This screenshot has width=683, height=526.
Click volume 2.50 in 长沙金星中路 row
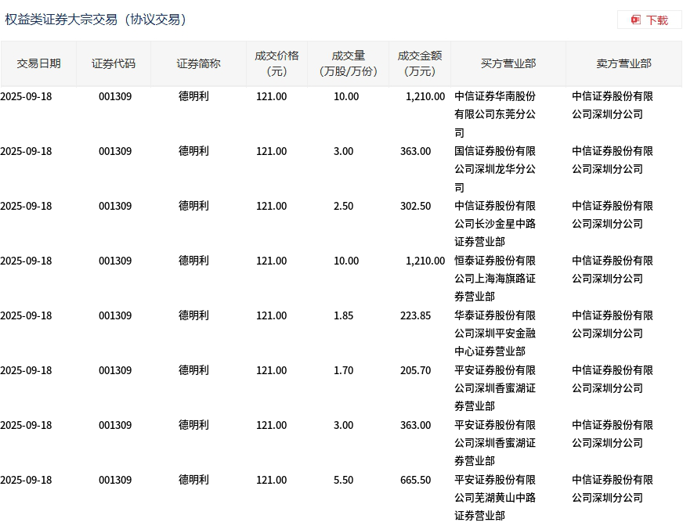point(343,206)
